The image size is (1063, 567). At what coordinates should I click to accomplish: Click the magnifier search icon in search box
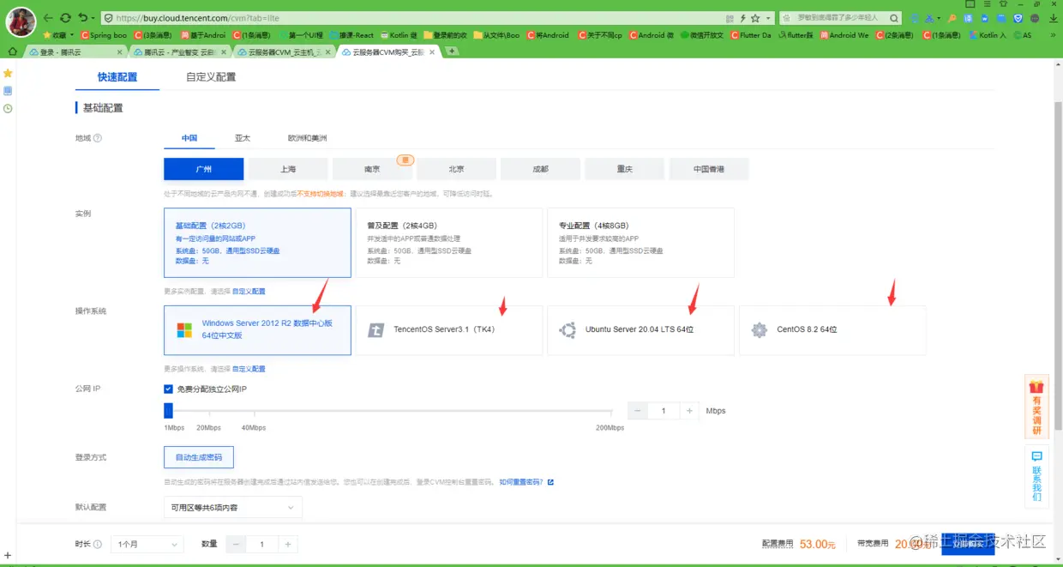click(x=894, y=18)
